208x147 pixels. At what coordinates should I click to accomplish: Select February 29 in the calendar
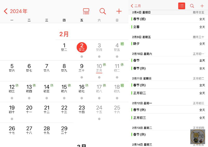[64, 130]
